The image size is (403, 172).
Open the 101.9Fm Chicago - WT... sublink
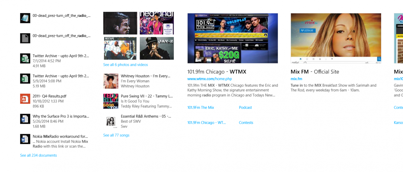click(x=207, y=123)
